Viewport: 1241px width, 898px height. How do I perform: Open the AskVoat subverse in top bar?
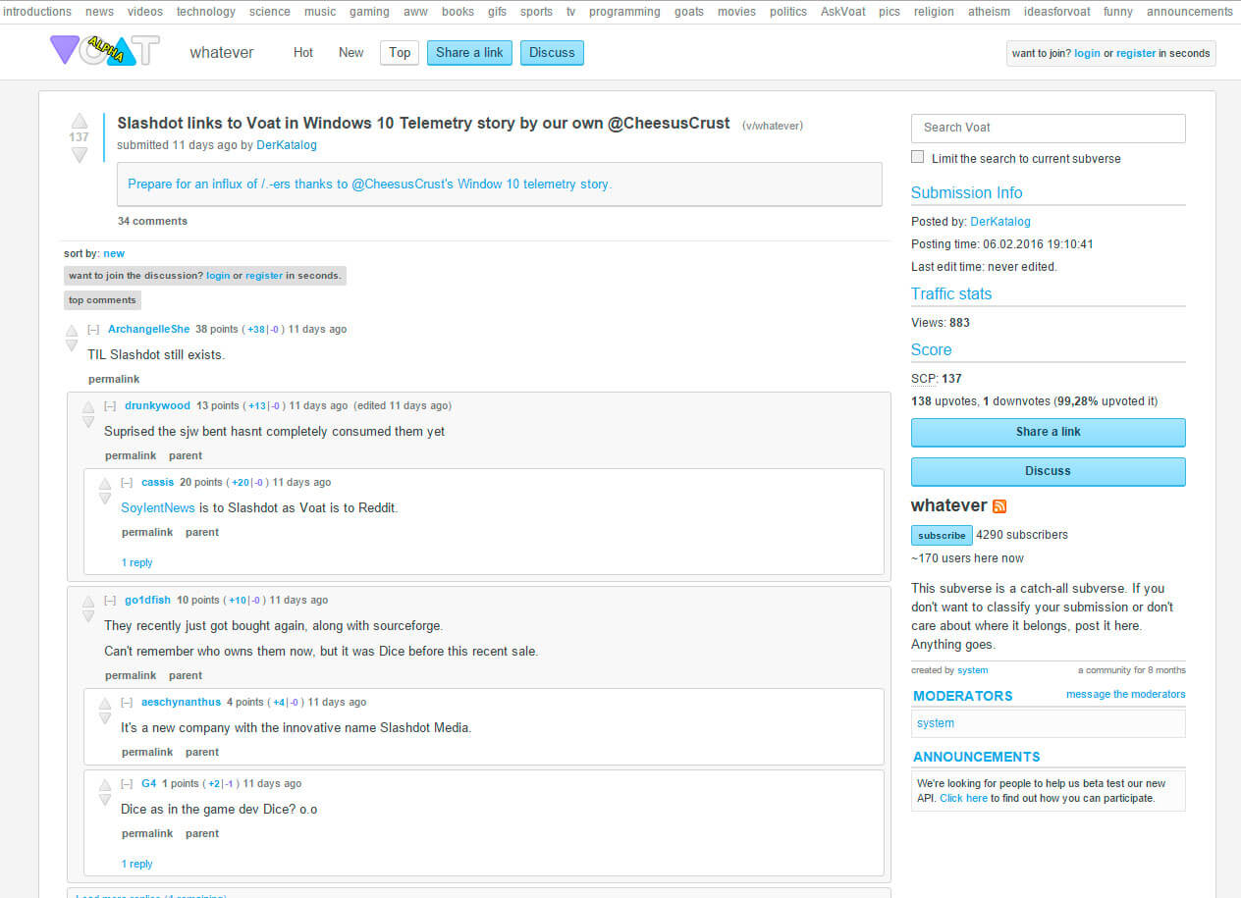[x=842, y=12]
